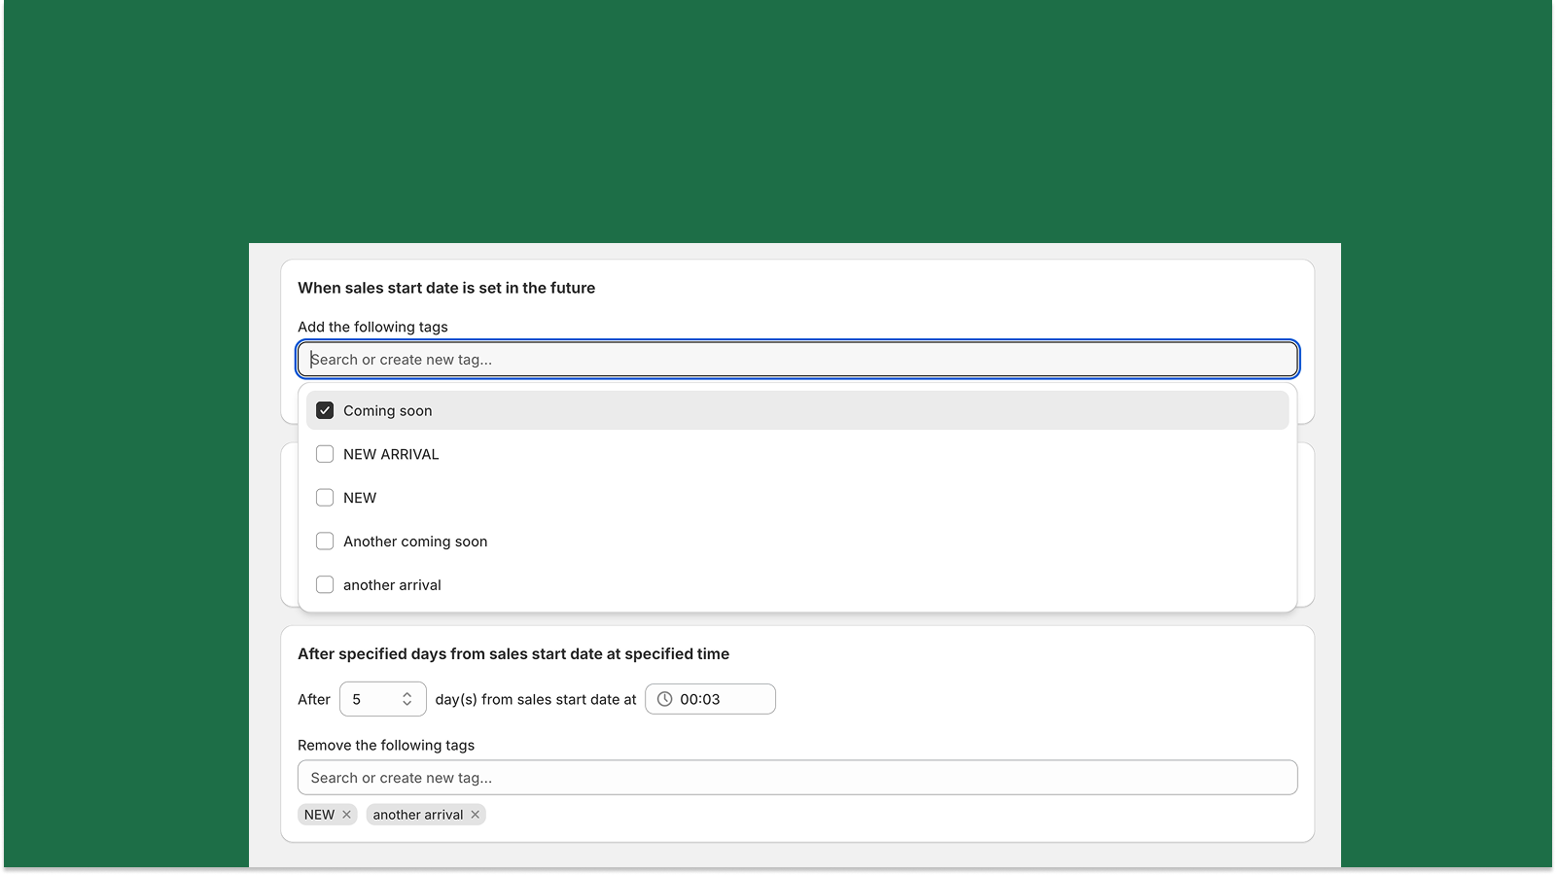Uncheck the Coming soon checkbox
This screenshot has height=875, width=1556.
pos(325,410)
